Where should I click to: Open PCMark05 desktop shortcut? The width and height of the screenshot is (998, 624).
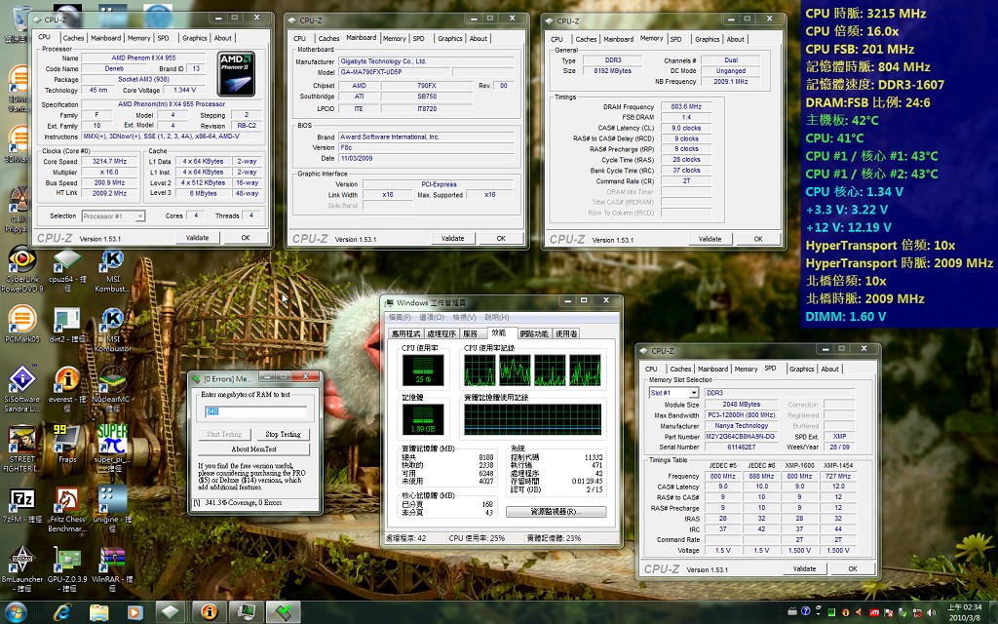coord(22,324)
